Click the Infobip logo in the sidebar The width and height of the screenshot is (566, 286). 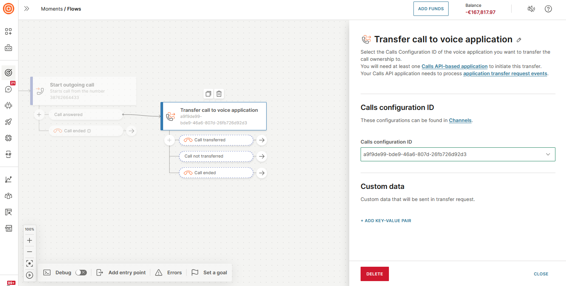[8, 8]
